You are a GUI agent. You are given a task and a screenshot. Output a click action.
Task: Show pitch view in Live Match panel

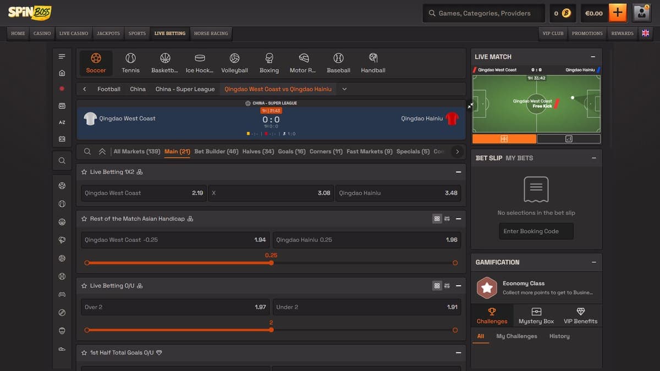[x=504, y=139]
